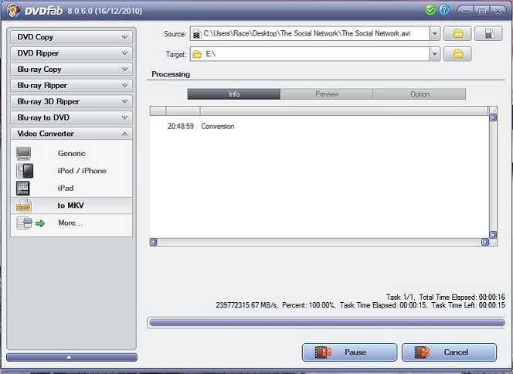This screenshot has height=374, width=513.
Task: Select the to MKV file icon
Action: [x=24, y=206]
